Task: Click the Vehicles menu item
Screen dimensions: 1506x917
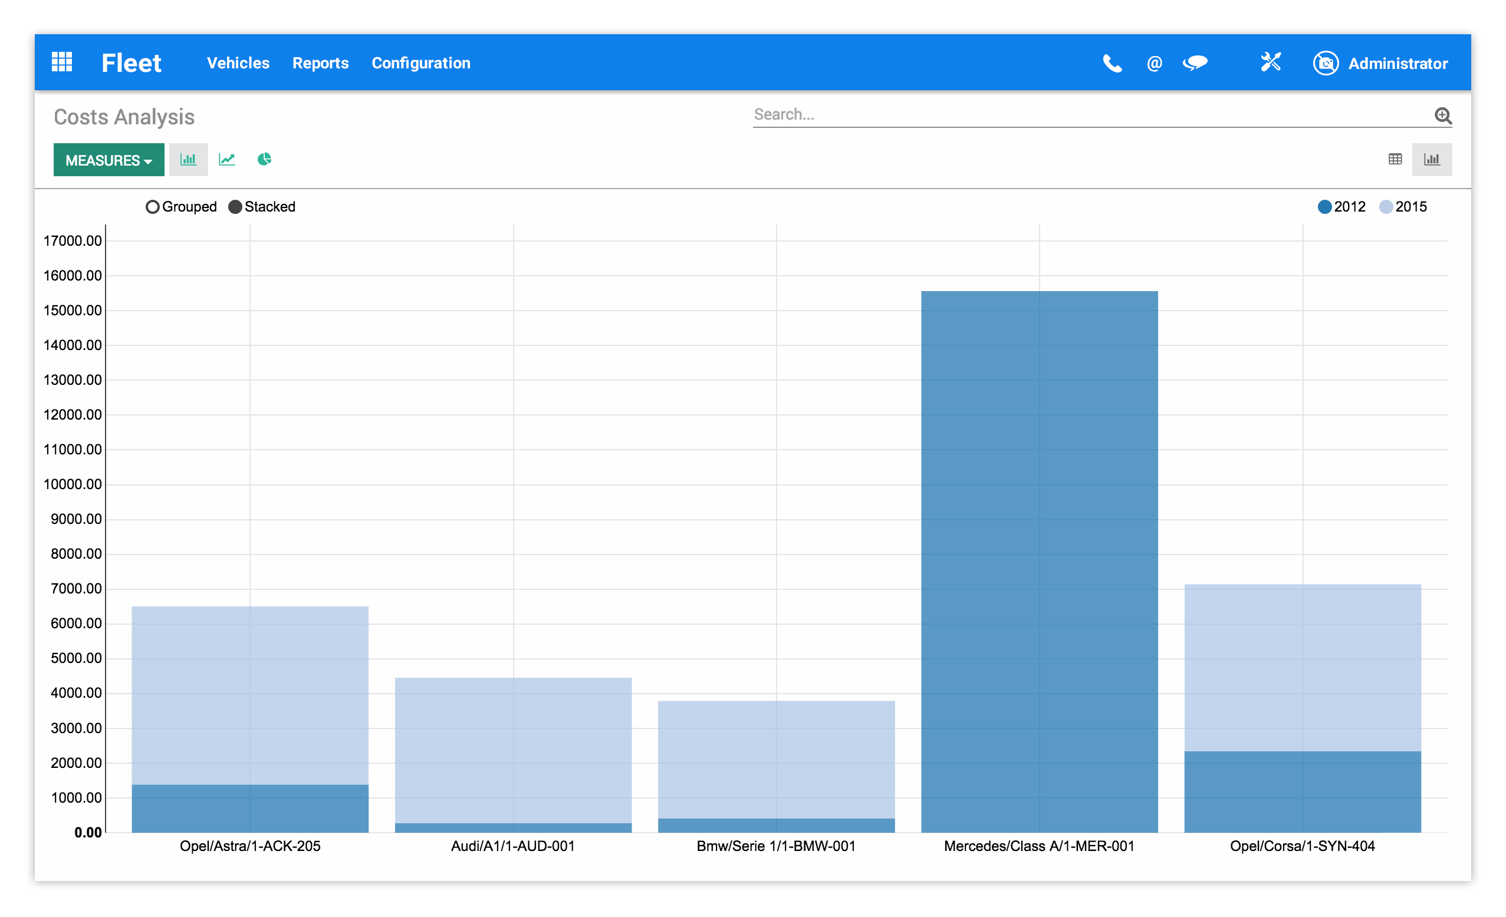Action: point(238,63)
